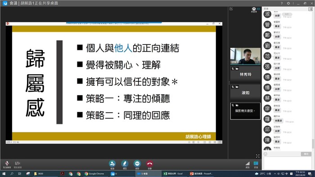Click the slide counter text in PowerPoint
Image resolution: width=315 pixels, height=177 pixels.
pyautogui.click(x=13, y=142)
